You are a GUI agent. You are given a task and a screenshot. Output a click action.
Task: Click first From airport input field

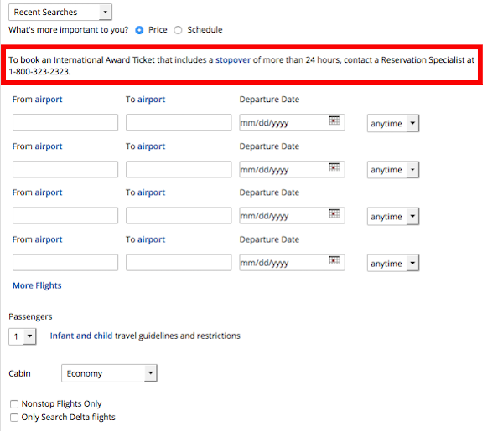tap(65, 122)
